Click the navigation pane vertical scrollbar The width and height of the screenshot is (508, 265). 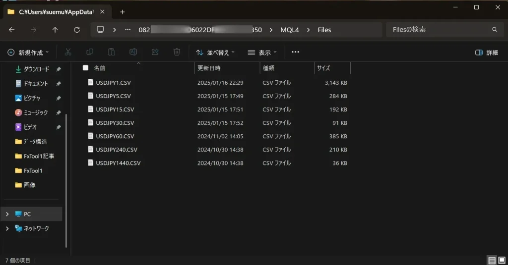pyautogui.click(x=66, y=181)
